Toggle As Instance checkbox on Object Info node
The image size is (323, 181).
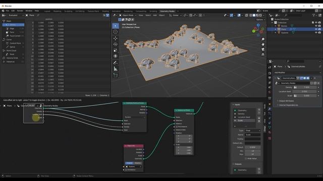pyautogui.click(x=126, y=170)
